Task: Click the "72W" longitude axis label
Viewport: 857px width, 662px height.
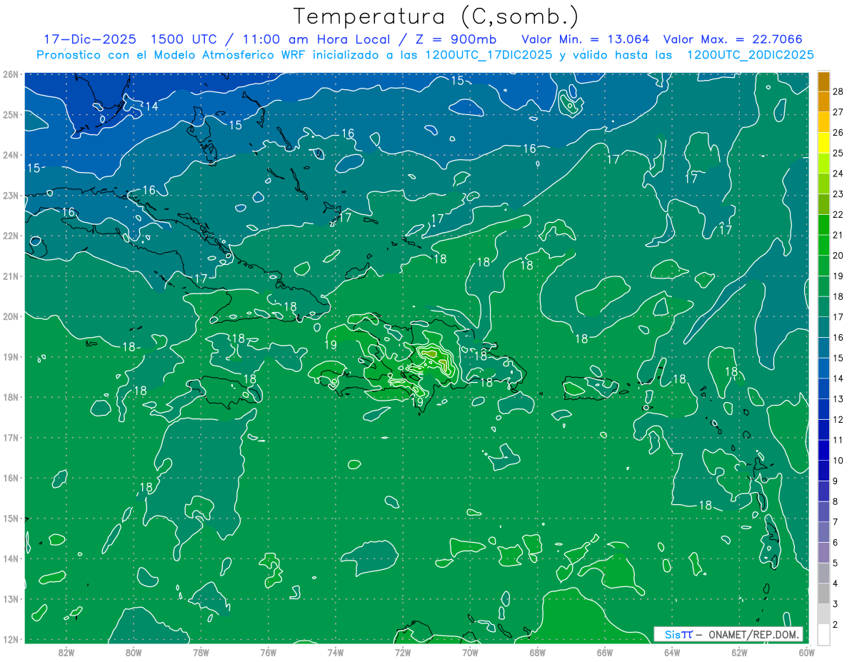Action: tap(402, 652)
